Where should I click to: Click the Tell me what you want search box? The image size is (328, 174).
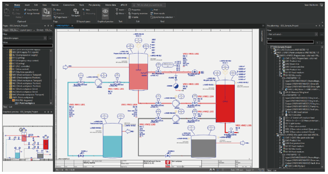click(149, 5)
